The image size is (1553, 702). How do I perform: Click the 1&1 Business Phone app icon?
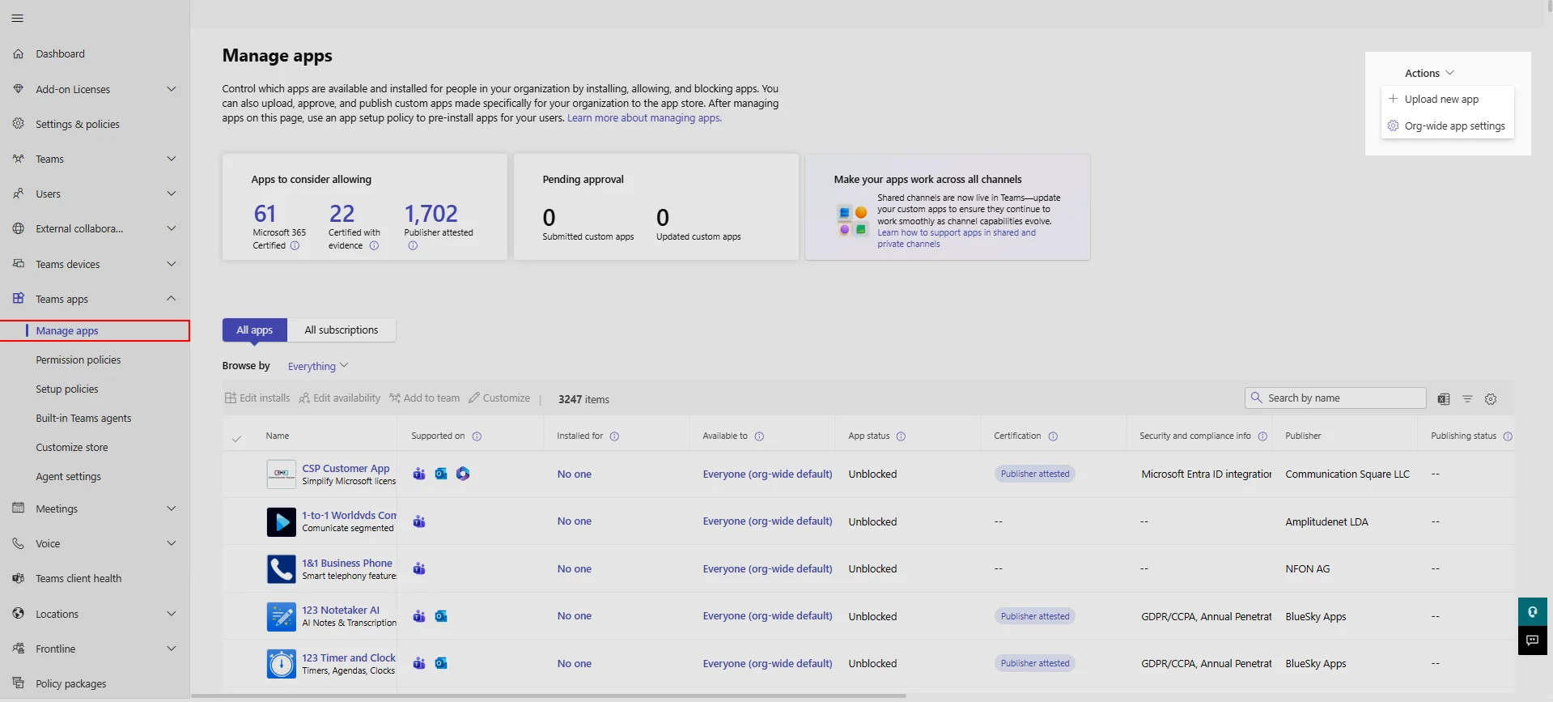(282, 569)
